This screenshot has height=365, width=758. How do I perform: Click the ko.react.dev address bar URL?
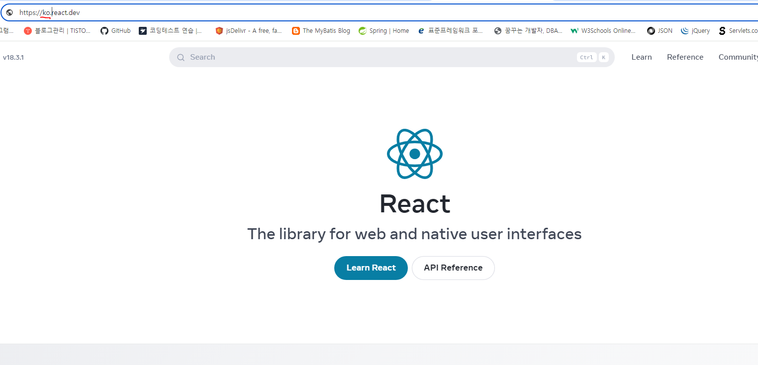click(49, 12)
